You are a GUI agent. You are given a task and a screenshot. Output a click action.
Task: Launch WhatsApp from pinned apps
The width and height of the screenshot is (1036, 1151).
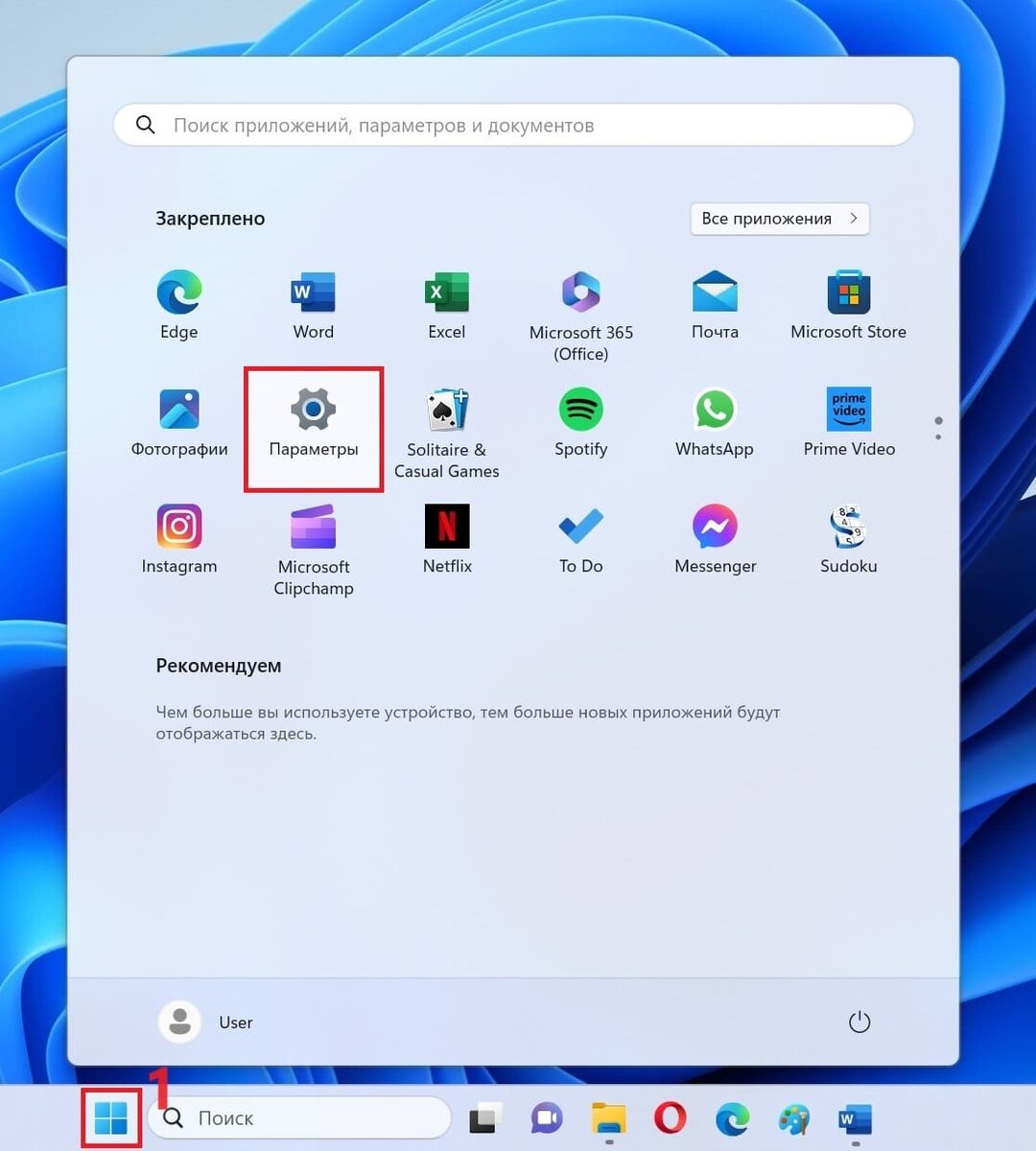pos(715,423)
